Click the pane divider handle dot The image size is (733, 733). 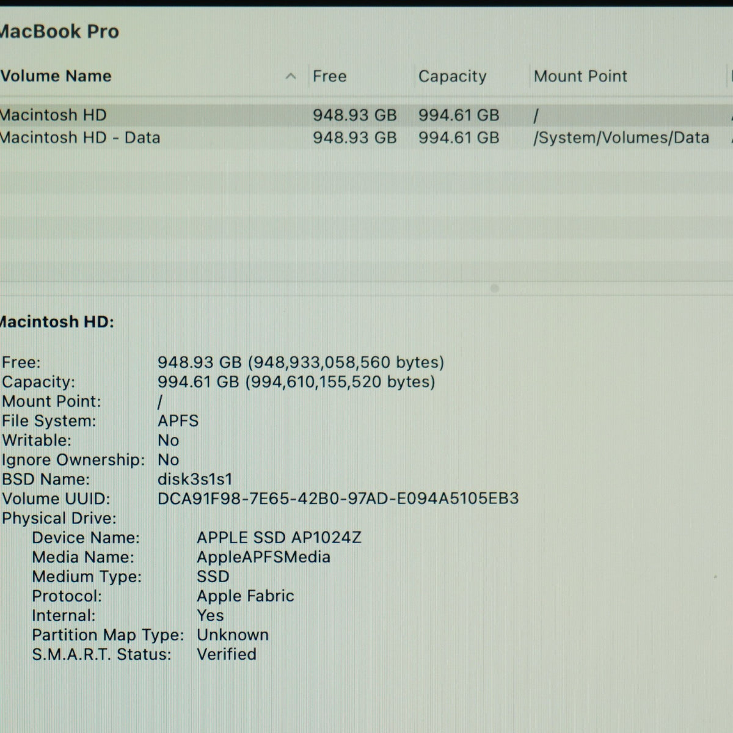(495, 288)
